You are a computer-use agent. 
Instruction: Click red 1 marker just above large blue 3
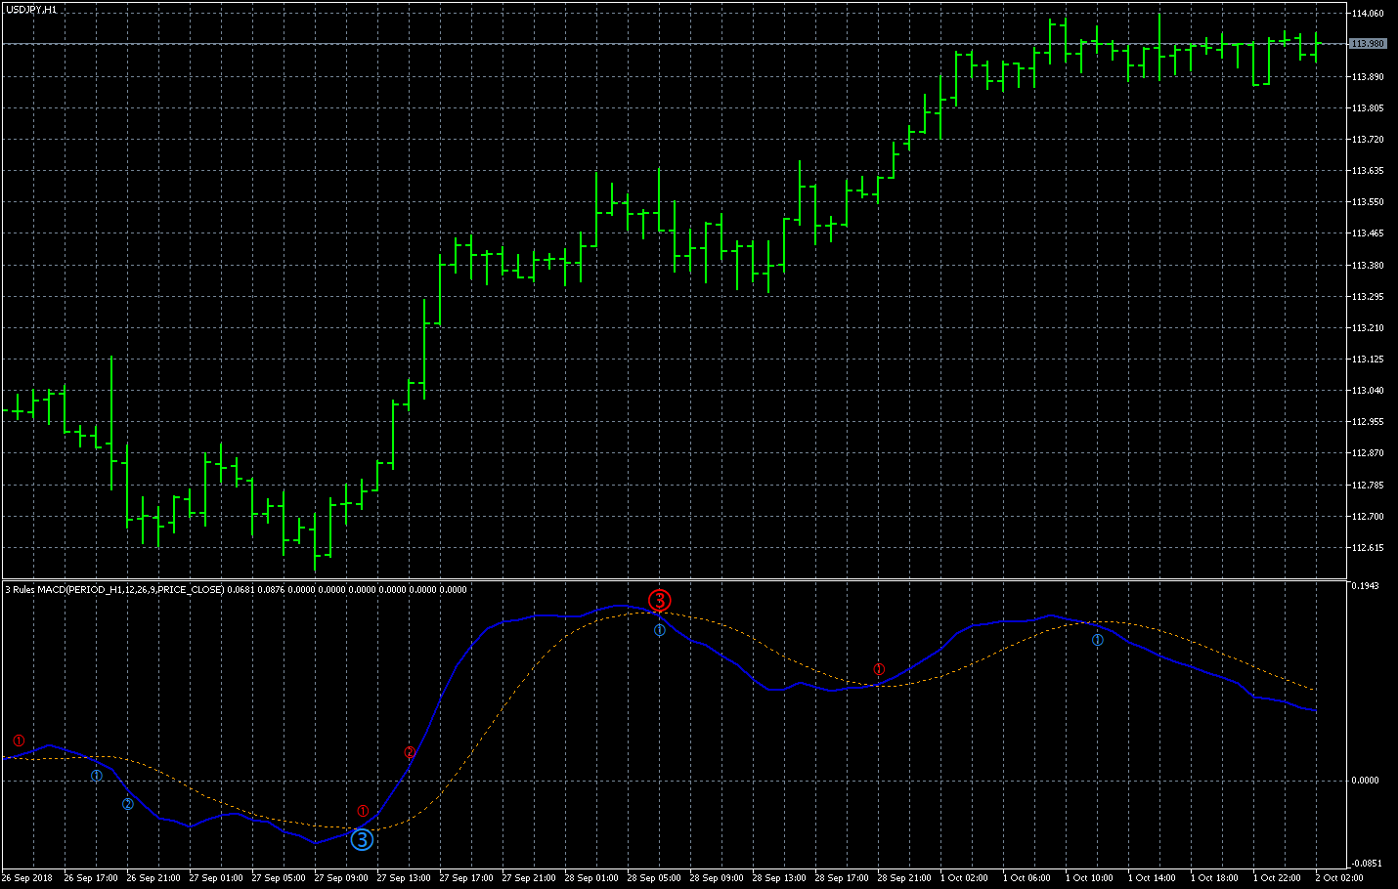(363, 811)
